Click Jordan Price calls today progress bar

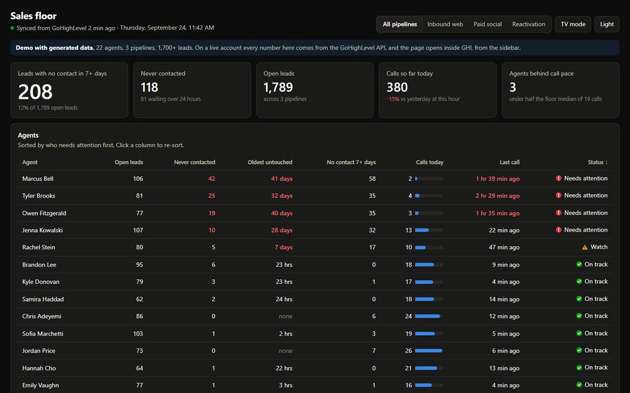[x=428, y=351]
